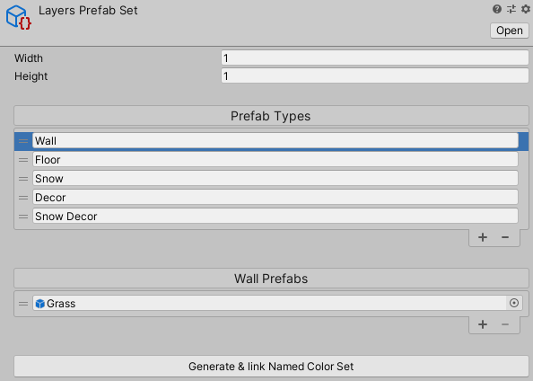The width and height of the screenshot is (533, 381).
Task: Open the settings gear menu
Action: coord(526,9)
